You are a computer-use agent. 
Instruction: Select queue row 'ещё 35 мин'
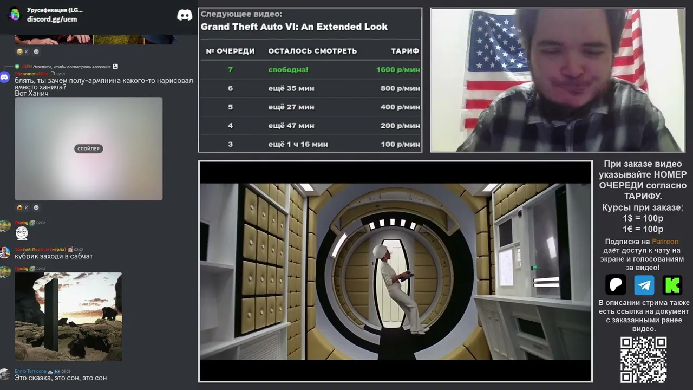pyautogui.click(x=310, y=88)
